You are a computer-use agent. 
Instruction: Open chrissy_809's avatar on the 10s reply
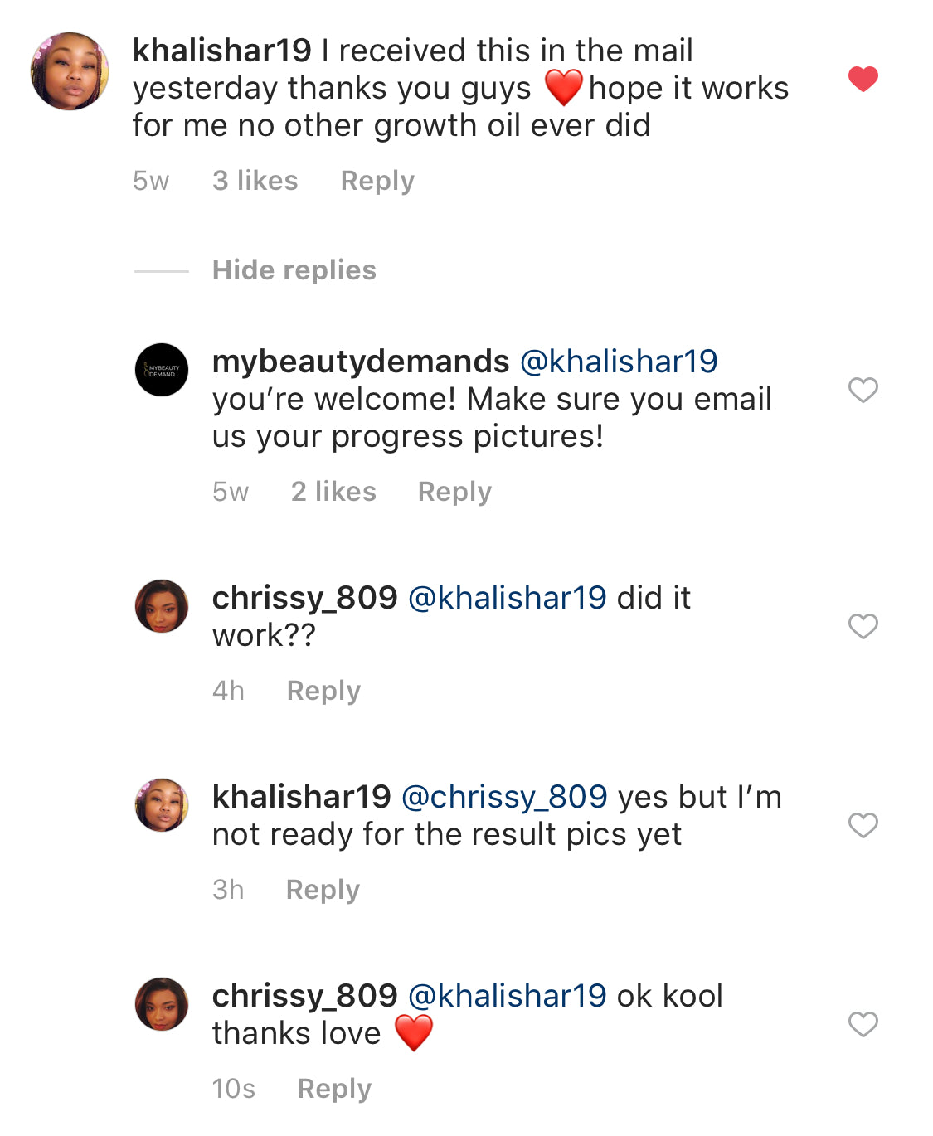162,1004
